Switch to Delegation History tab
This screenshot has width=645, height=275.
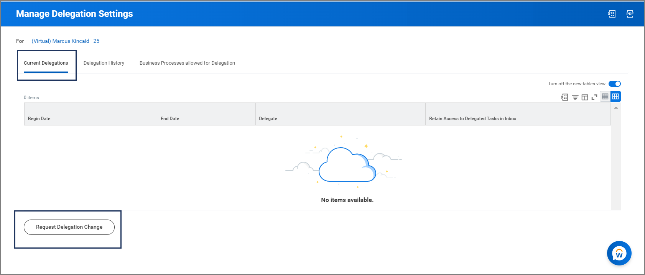tap(104, 63)
